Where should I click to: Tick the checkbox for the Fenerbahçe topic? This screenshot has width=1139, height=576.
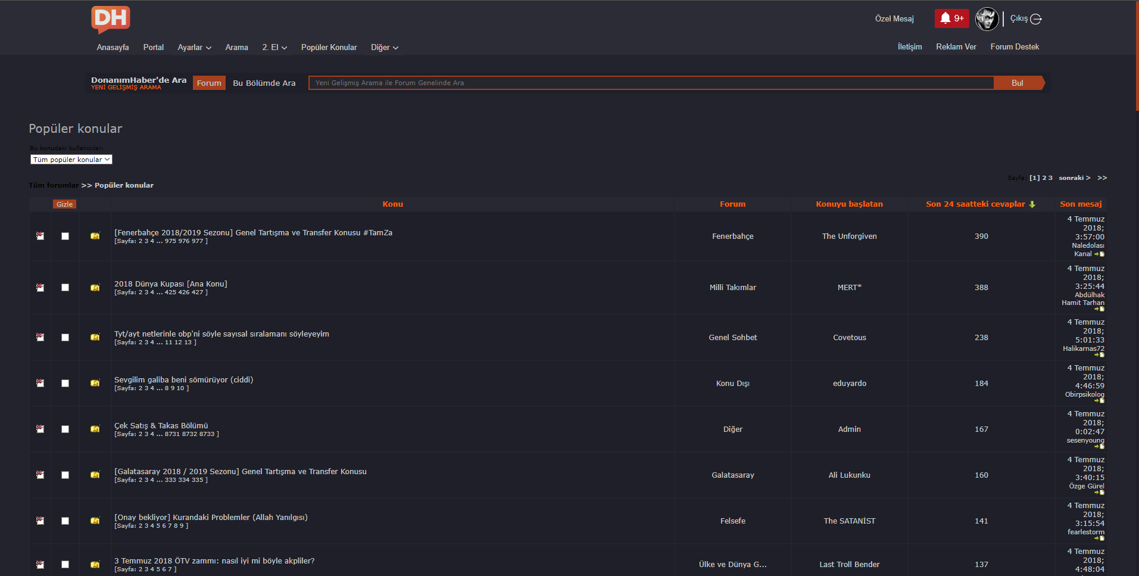click(x=65, y=236)
